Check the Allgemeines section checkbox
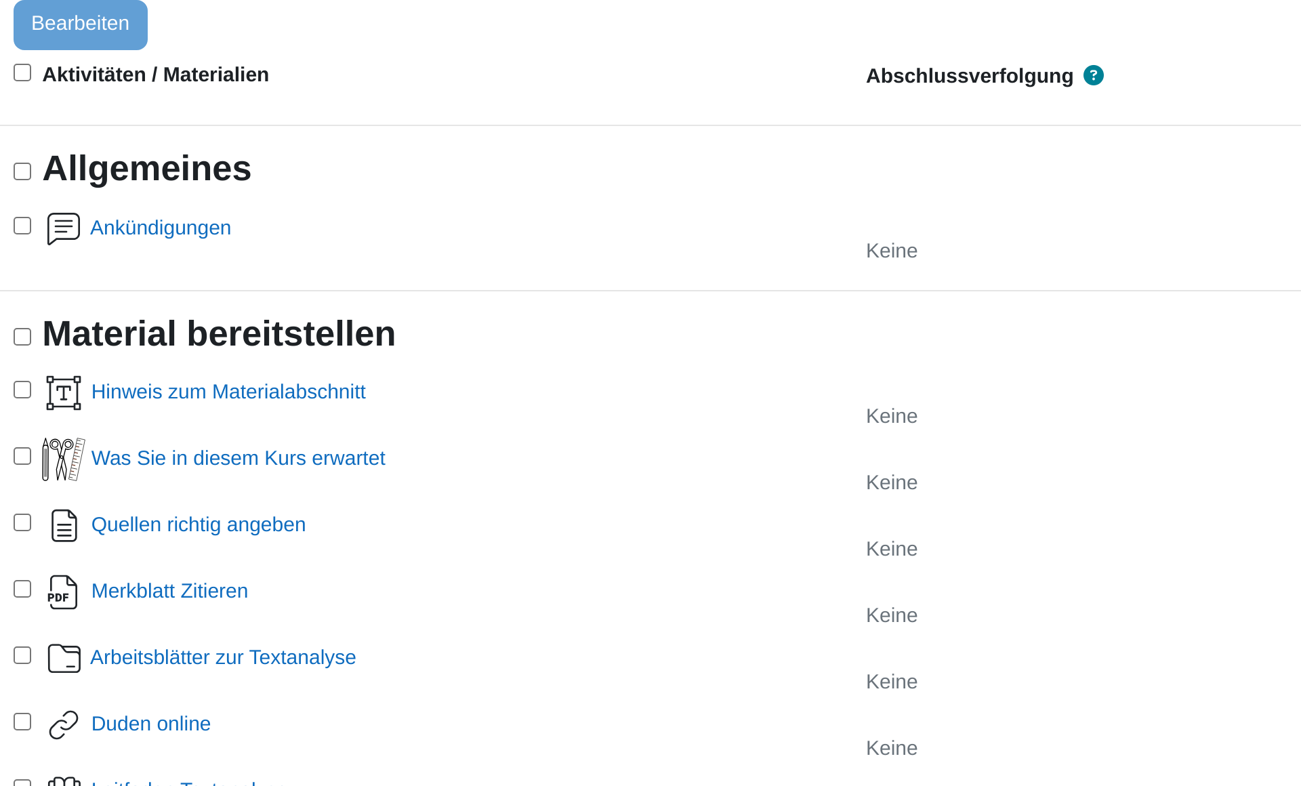 (x=22, y=171)
